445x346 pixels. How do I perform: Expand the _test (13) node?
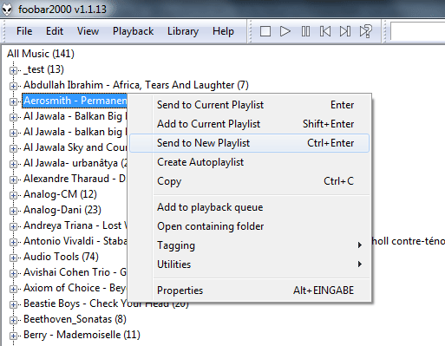[13, 70]
